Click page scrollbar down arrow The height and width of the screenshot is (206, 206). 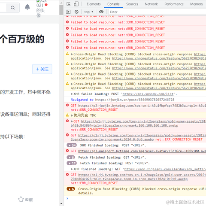(x=61, y=203)
